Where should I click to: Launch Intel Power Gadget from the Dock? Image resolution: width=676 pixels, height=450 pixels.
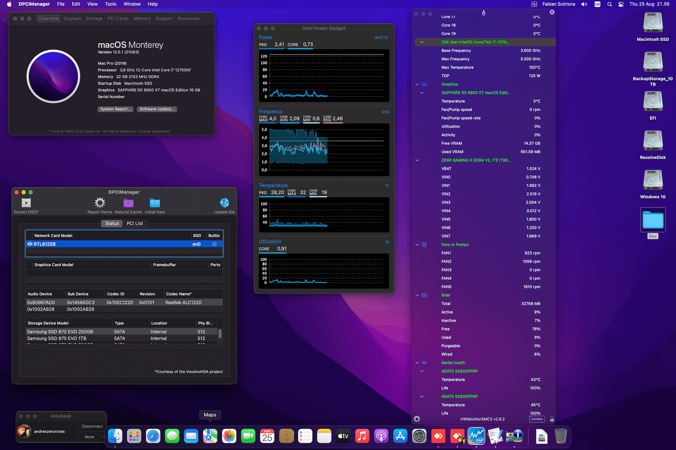tap(476, 436)
